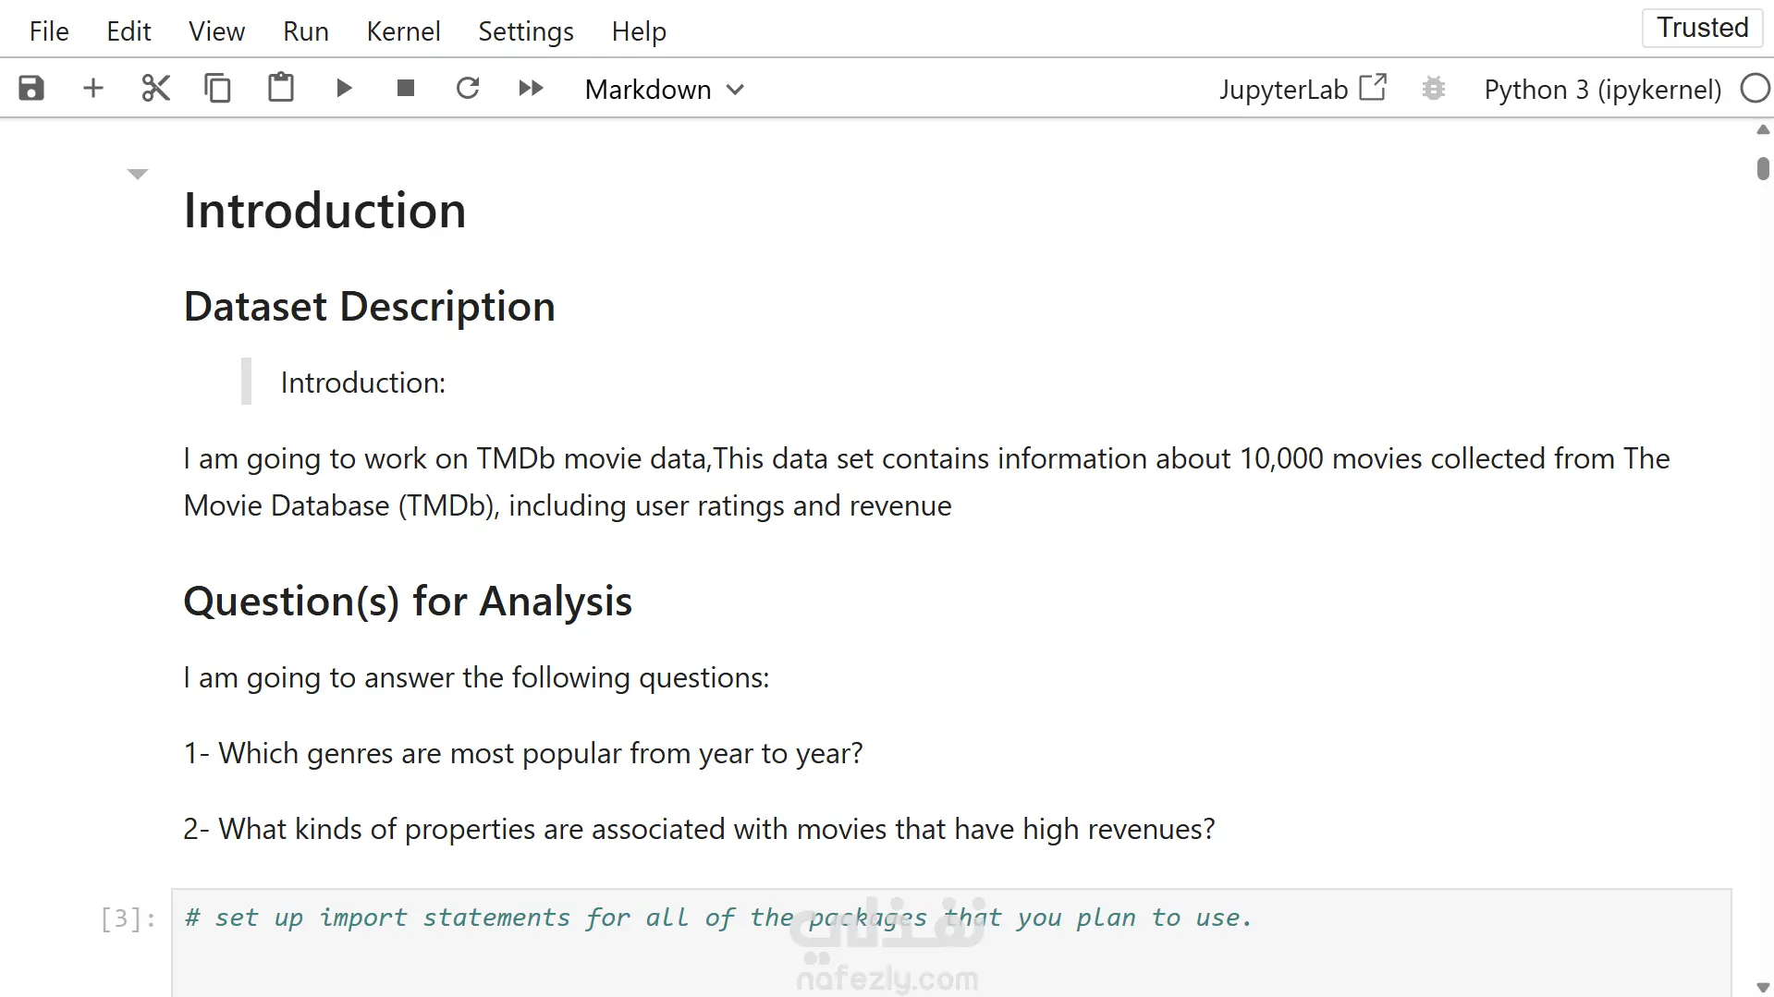Image resolution: width=1774 pixels, height=997 pixels.
Task: Open the Settings menu
Action: tap(525, 31)
